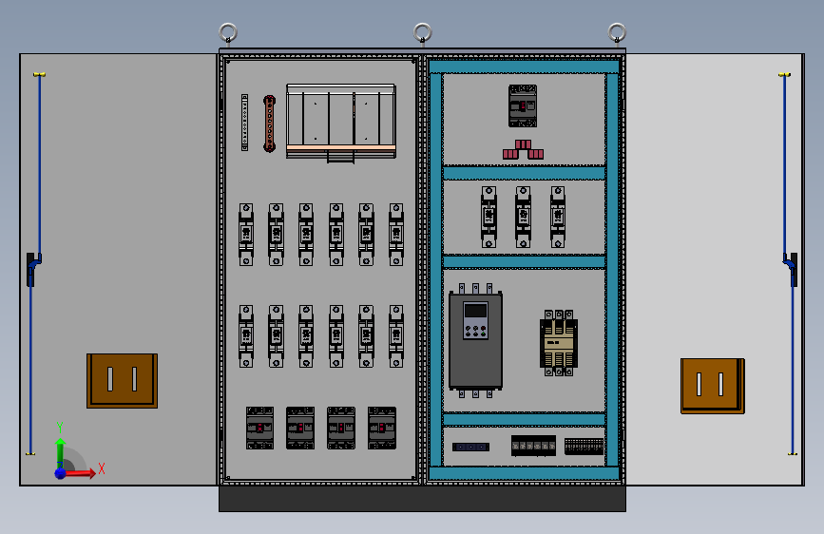The width and height of the screenshot is (824, 534).
Task: Select the main breaker at top of right panel
Action: (x=523, y=105)
